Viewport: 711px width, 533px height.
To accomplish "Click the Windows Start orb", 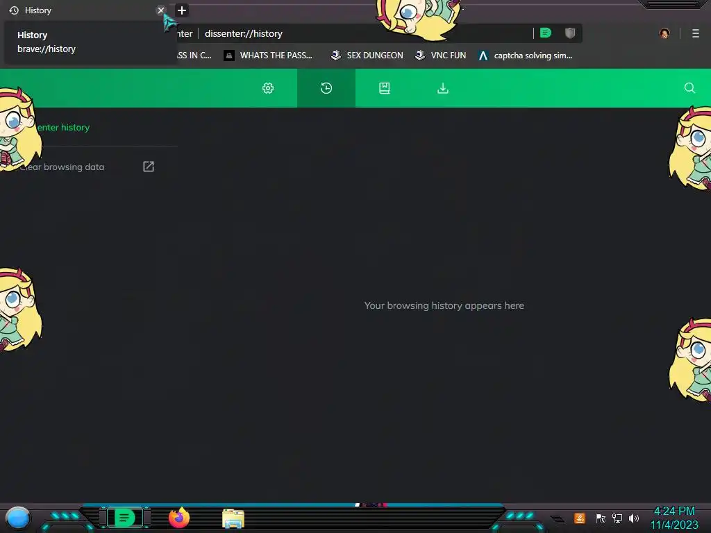I will [18, 518].
